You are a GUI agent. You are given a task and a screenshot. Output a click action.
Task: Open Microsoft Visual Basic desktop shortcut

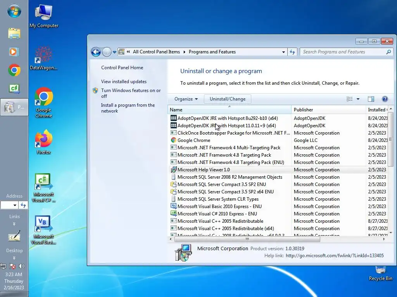(x=43, y=230)
